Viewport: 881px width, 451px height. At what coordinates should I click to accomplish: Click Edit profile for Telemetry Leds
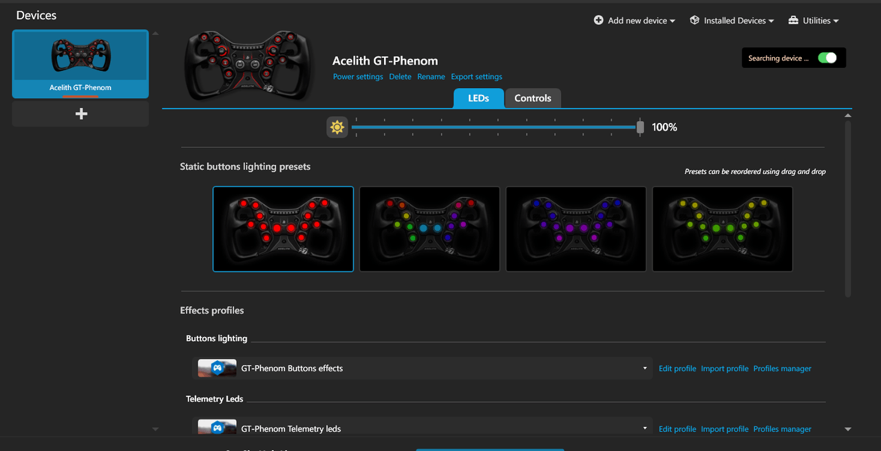pos(677,429)
